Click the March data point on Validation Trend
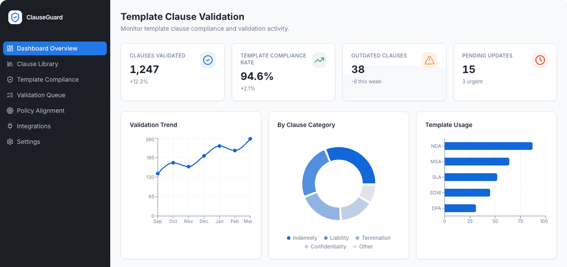Screen dimensions: 567x267 tap(250, 139)
